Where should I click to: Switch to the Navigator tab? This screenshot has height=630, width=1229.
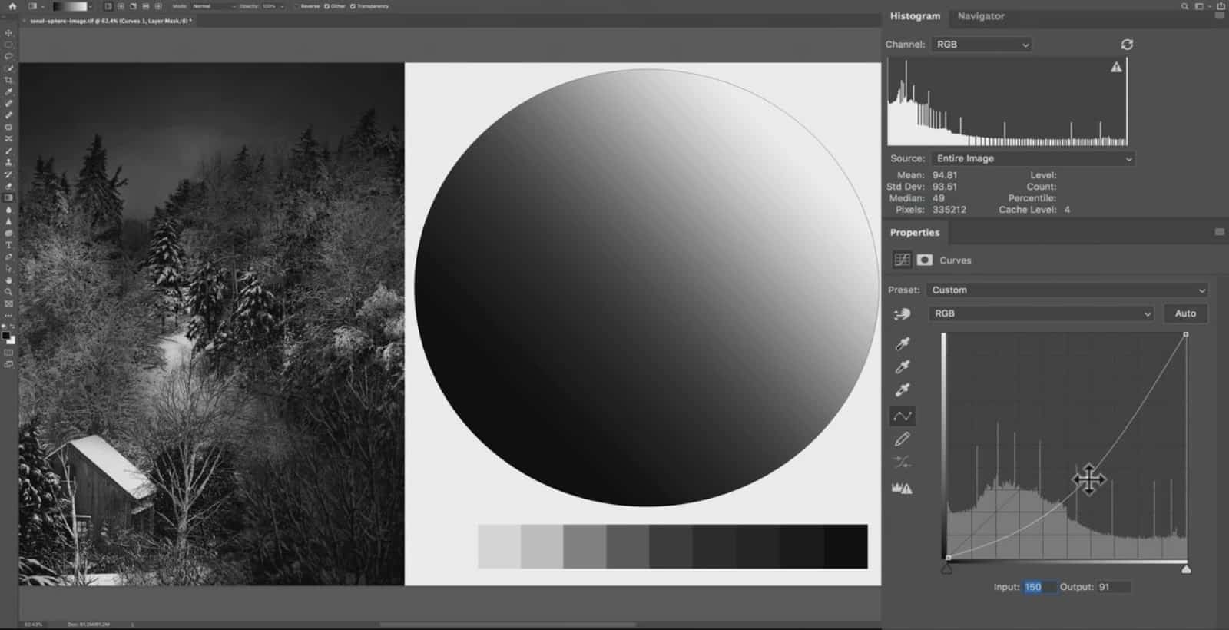981,16
